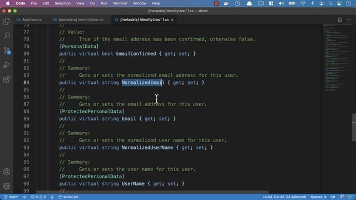Image resolution: width=356 pixels, height=200 pixels.
Task: Open Control Center
Action: pyautogui.click(x=339, y=3)
